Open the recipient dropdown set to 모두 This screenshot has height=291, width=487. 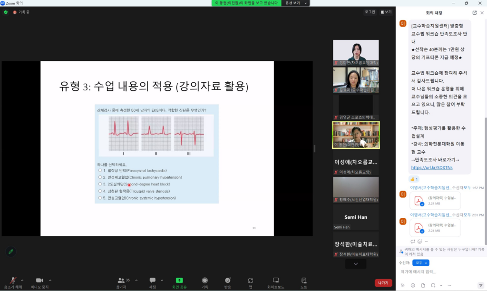420,262
